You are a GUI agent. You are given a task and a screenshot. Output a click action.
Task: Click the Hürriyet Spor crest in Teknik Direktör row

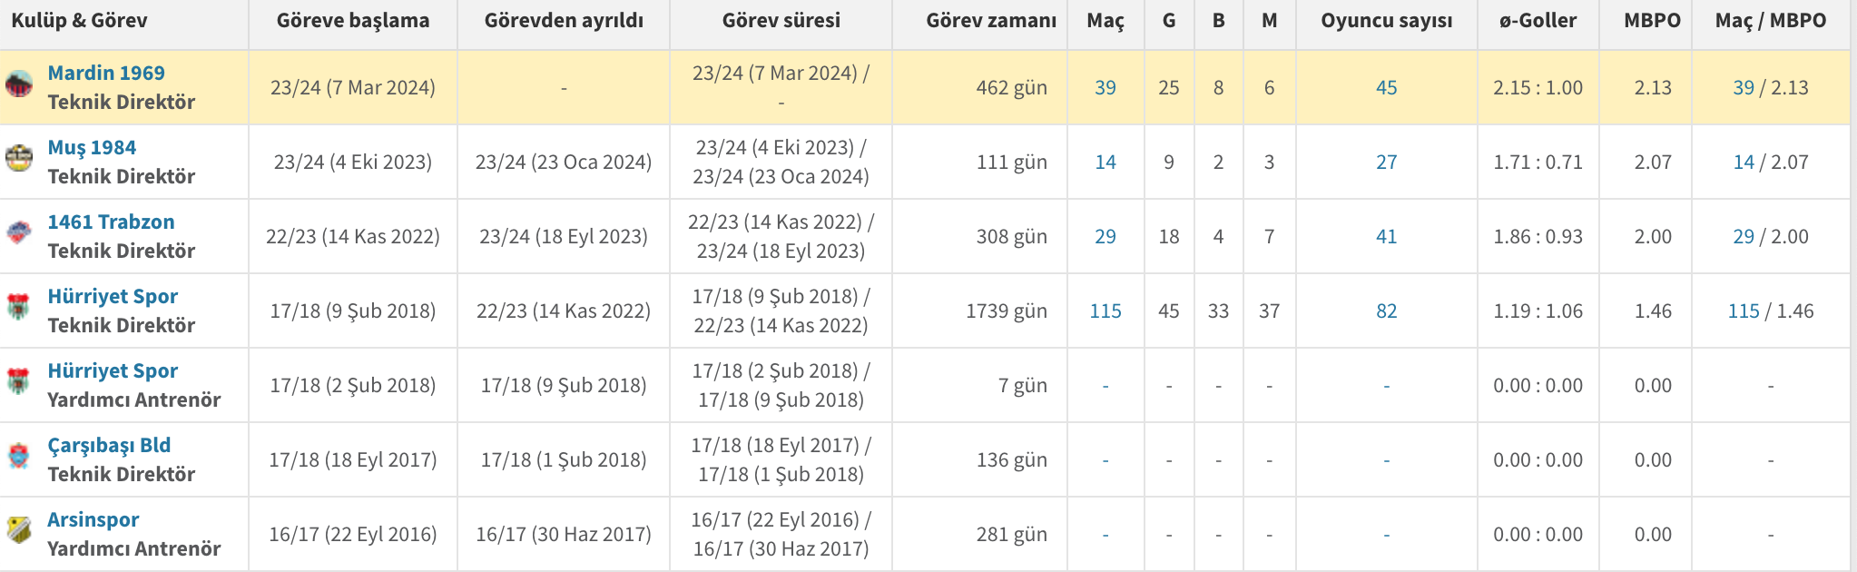[19, 307]
